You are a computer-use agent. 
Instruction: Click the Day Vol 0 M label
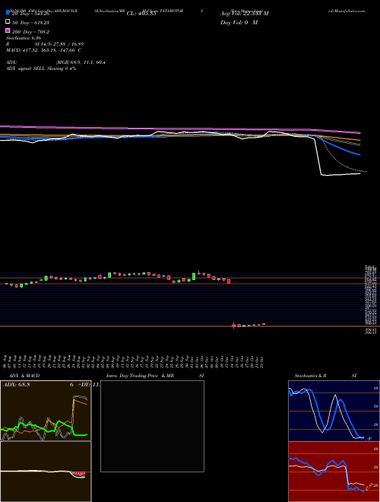[239, 22]
